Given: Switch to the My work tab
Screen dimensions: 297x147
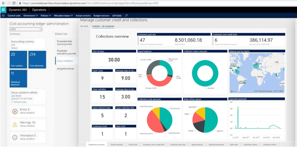Looking at the screenshot, I should coord(84,26).
